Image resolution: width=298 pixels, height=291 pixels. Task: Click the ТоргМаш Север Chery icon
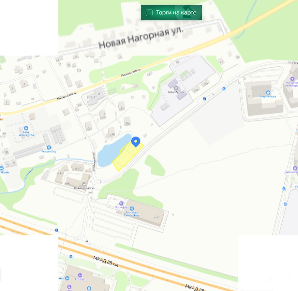pos(132,209)
